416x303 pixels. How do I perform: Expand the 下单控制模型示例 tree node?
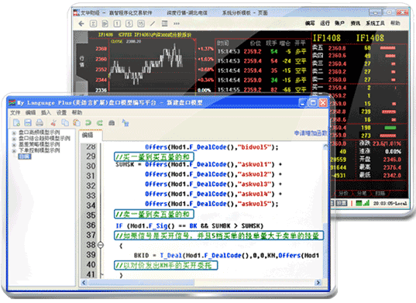coord(14,150)
